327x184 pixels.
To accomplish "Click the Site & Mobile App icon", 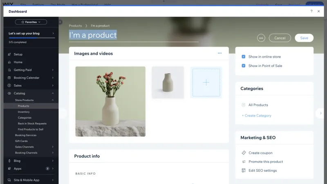I will (x=9, y=180).
